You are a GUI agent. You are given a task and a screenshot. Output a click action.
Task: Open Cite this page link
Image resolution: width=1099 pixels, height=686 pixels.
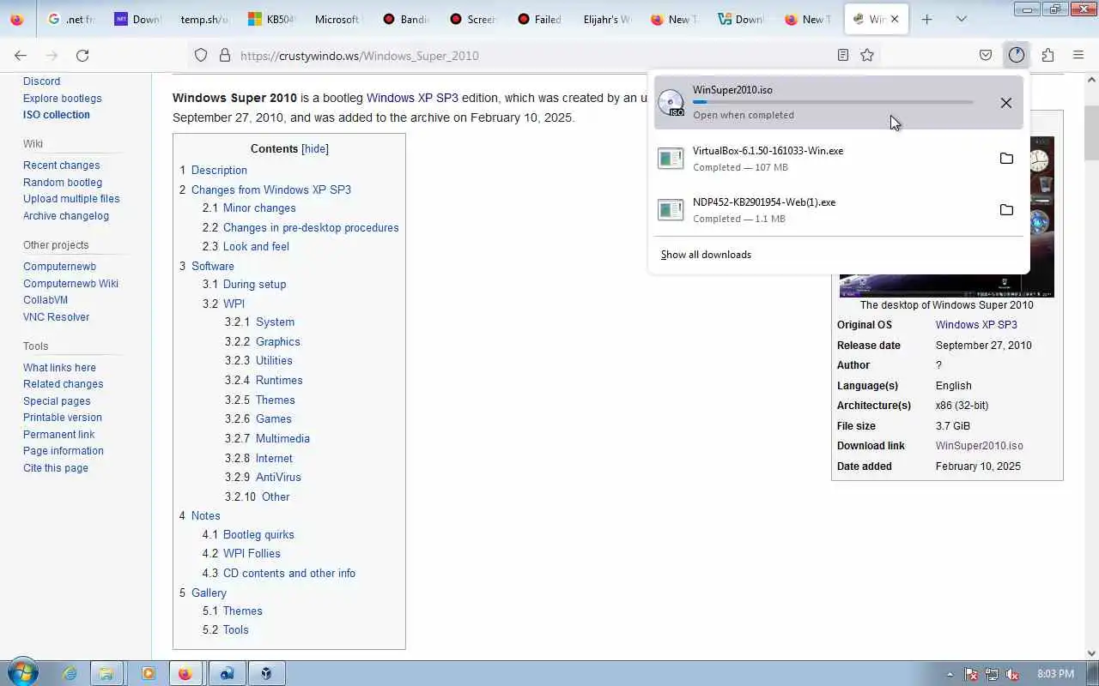[55, 467]
